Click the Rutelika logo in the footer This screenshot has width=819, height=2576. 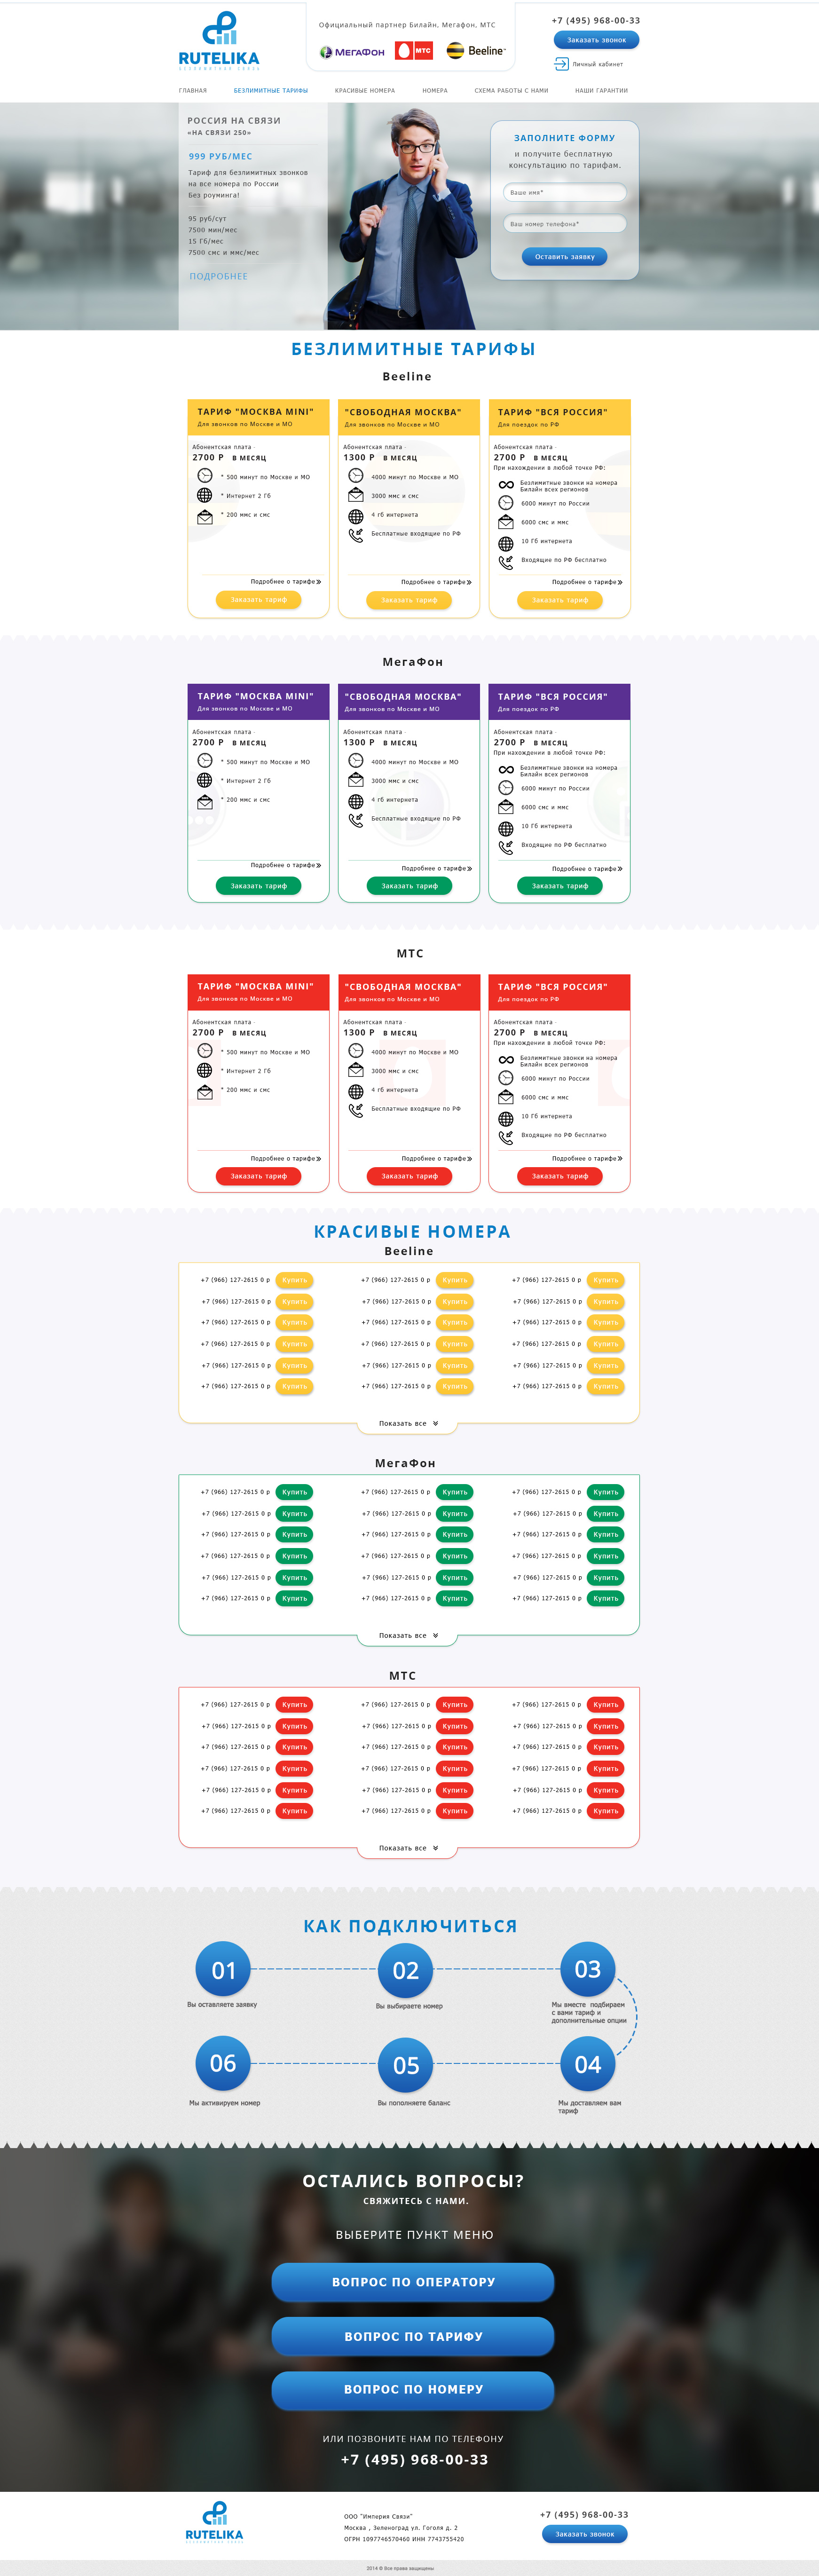(214, 2522)
